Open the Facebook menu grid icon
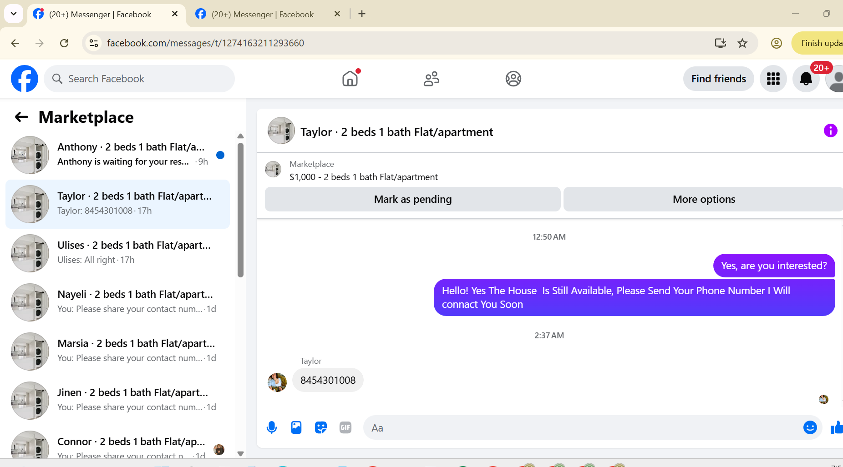The height and width of the screenshot is (467, 843). tap(773, 79)
